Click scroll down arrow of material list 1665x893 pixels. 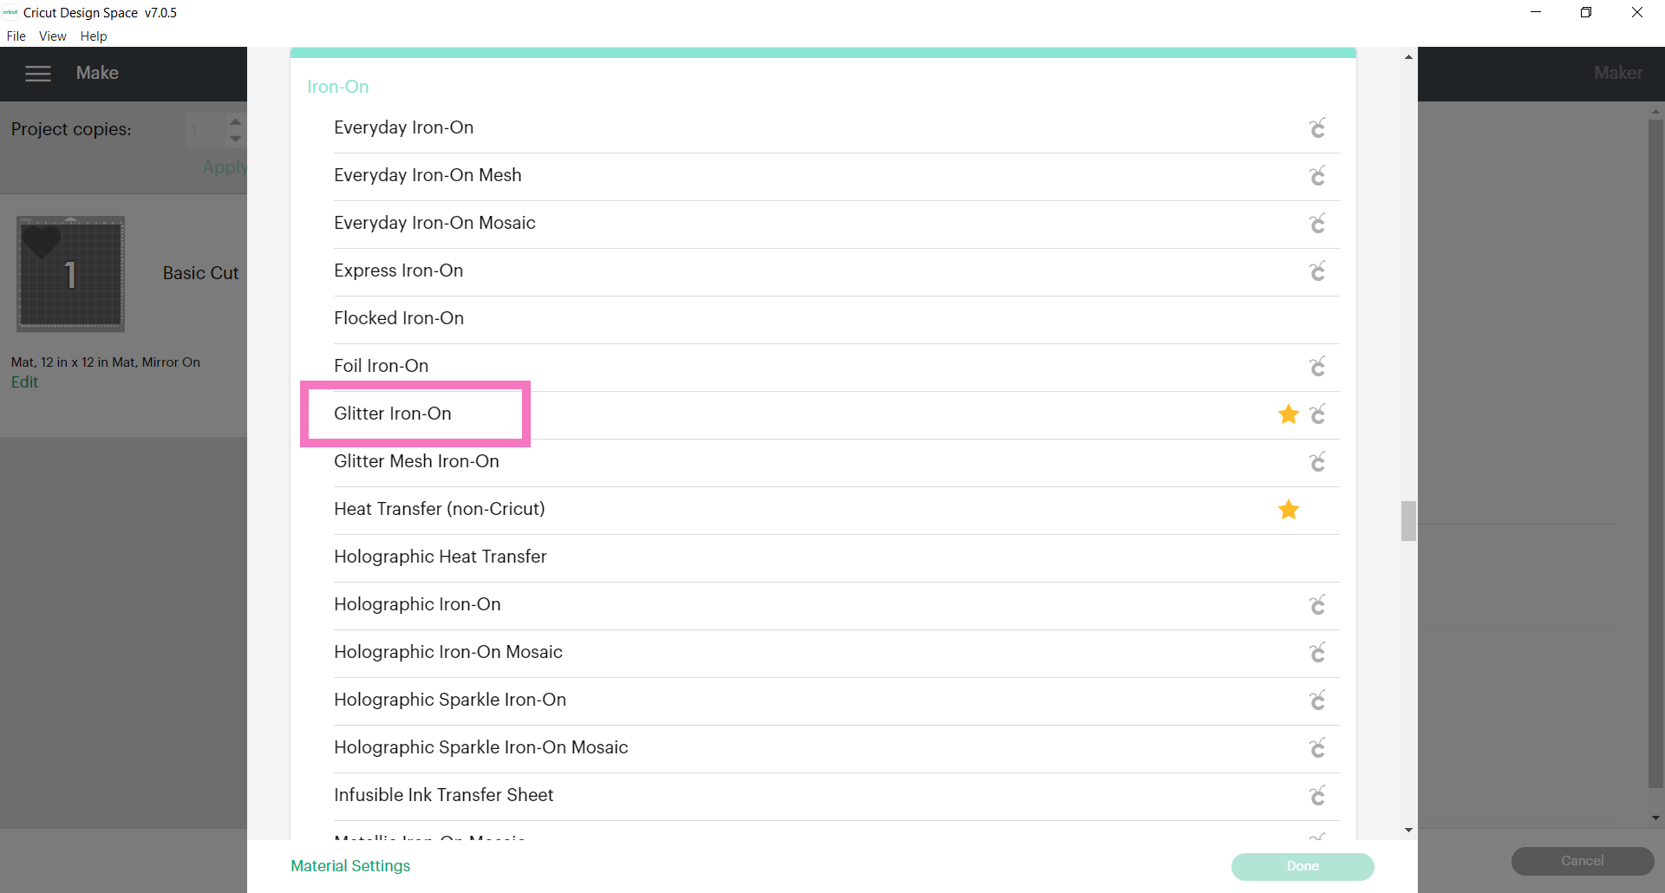pos(1408,830)
